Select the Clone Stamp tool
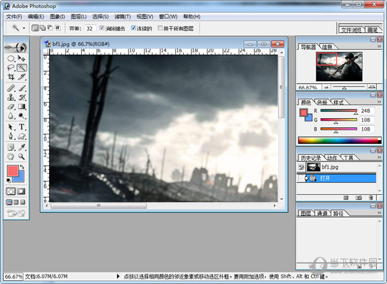 click(x=10, y=97)
